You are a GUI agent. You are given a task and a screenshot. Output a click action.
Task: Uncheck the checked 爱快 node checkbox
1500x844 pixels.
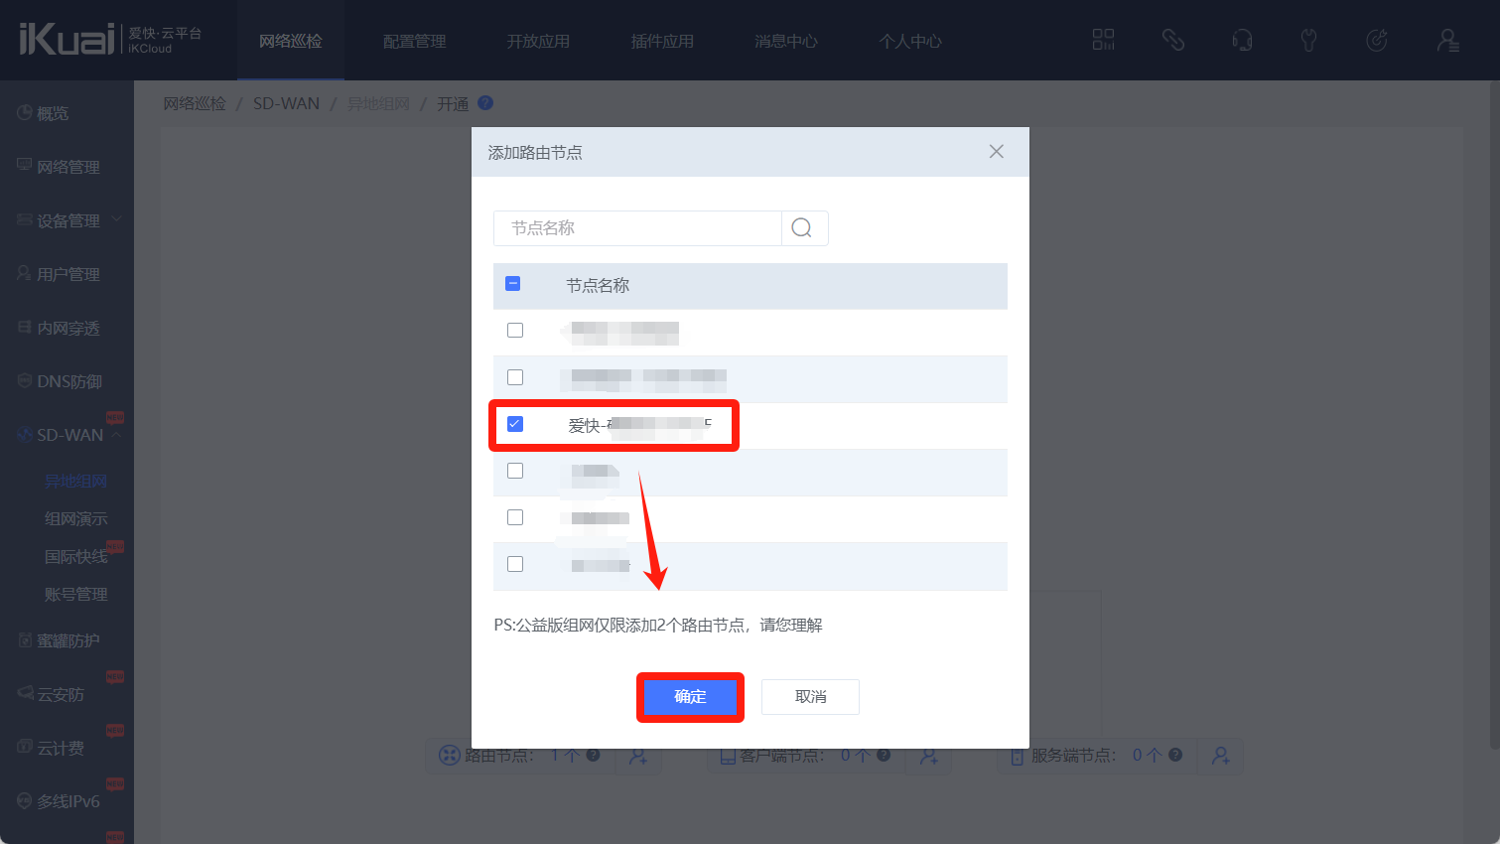(515, 424)
